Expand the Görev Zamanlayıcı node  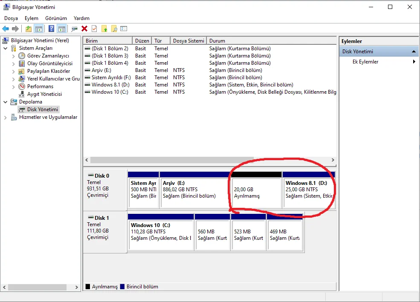point(14,56)
